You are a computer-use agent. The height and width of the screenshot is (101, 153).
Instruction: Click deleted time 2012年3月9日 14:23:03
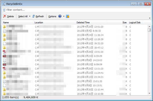click(90, 60)
